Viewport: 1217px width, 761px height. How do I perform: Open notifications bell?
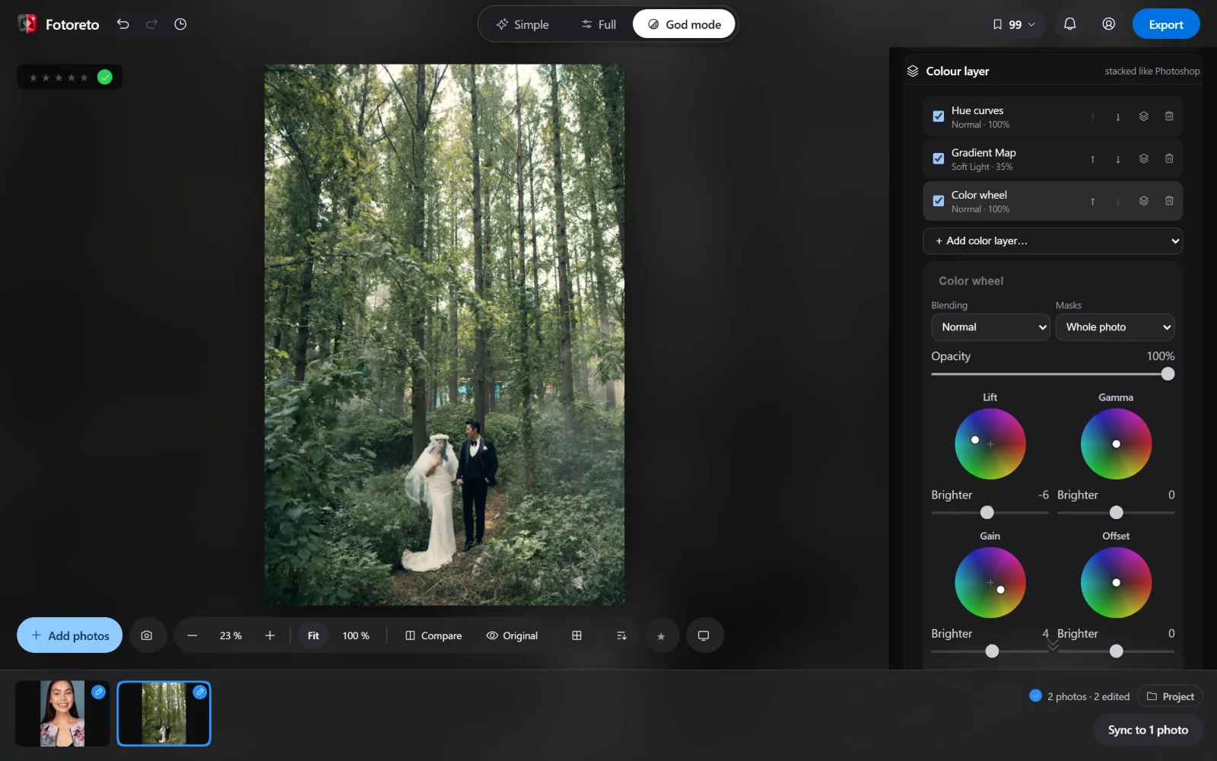pos(1069,24)
